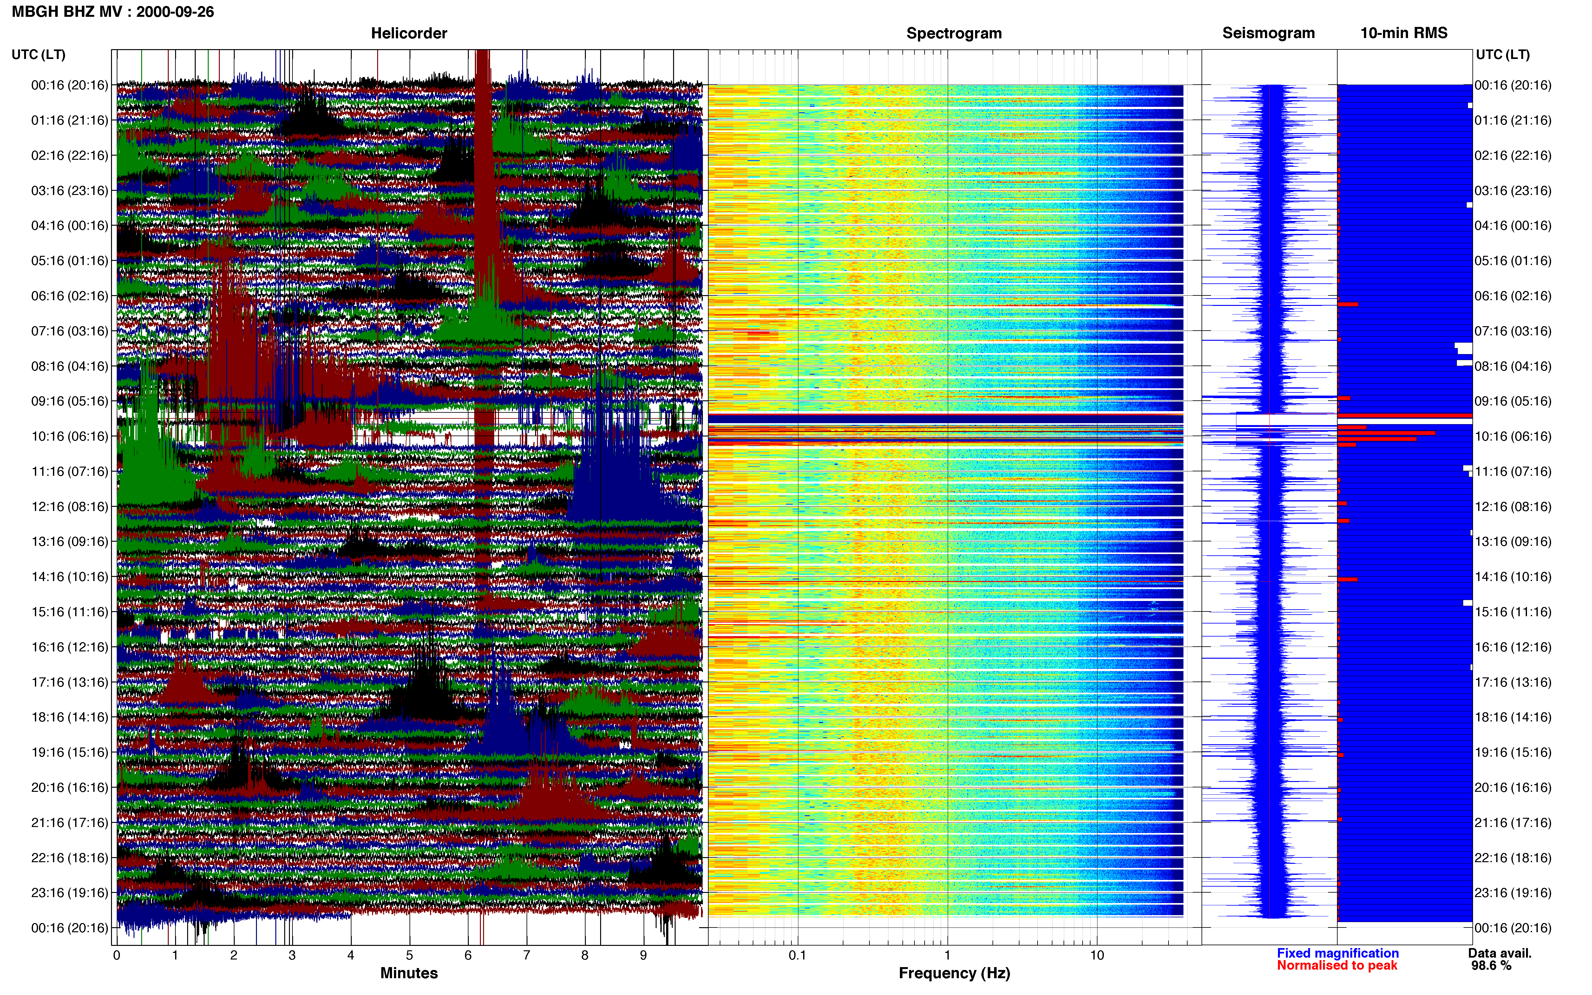Click the left time label 06:16 (02:16)

[x=70, y=296]
